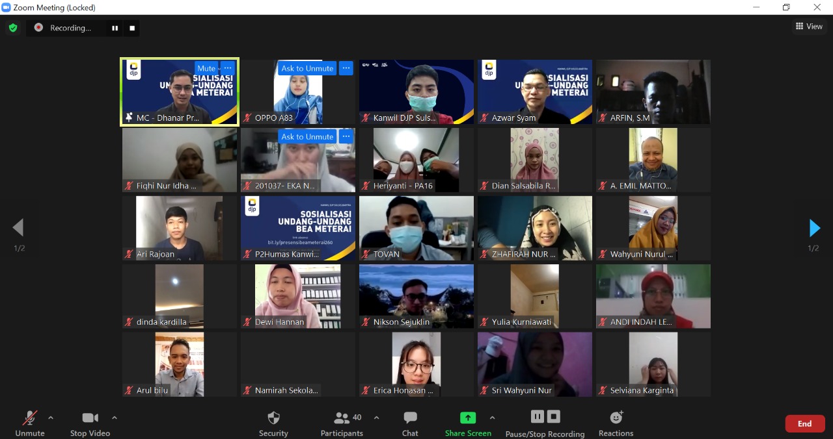The width and height of the screenshot is (833, 439).
Task: Open the Security shield icon
Action: (x=273, y=418)
